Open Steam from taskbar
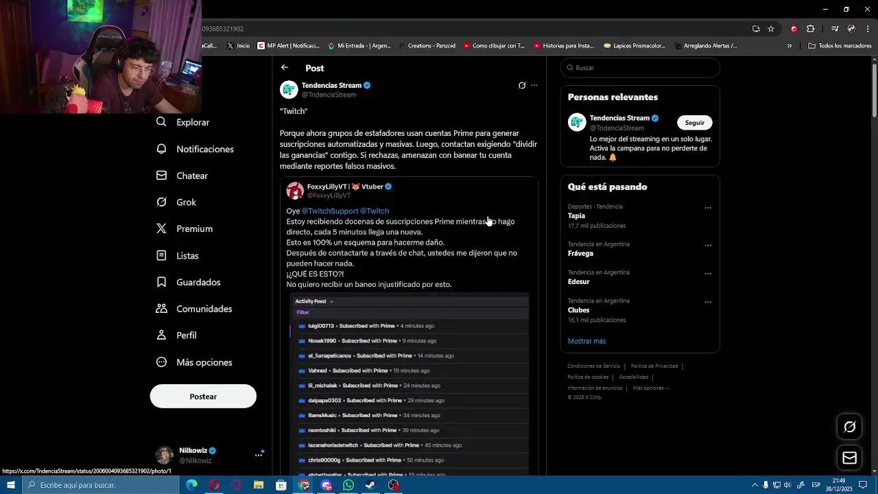Viewport: 878px width, 494px height. pos(370,485)
